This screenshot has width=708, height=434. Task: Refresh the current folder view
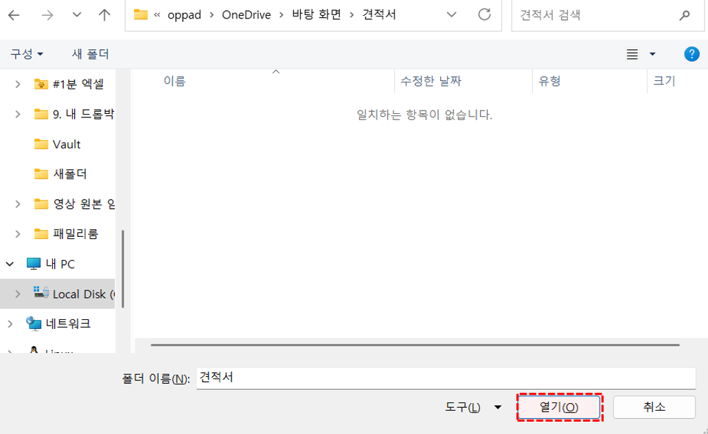pyautogui.click(x=484, y=14)
